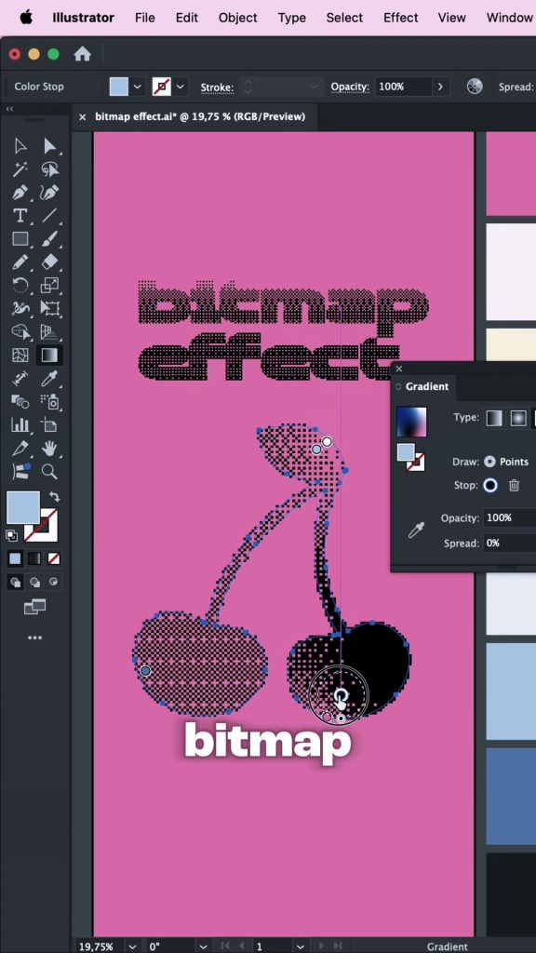Open the Effect menu
The height and width of the screenshot is (953, 536).
point(400,18)
